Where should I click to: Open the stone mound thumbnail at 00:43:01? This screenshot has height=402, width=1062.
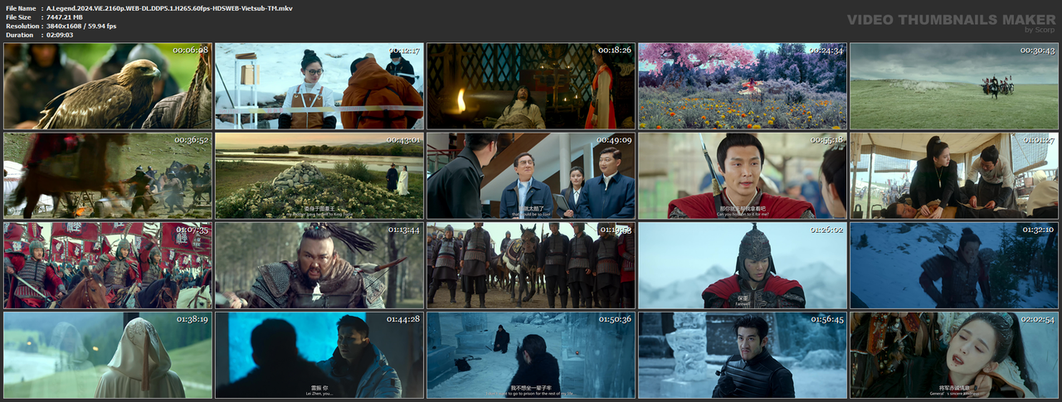point(319,175)
